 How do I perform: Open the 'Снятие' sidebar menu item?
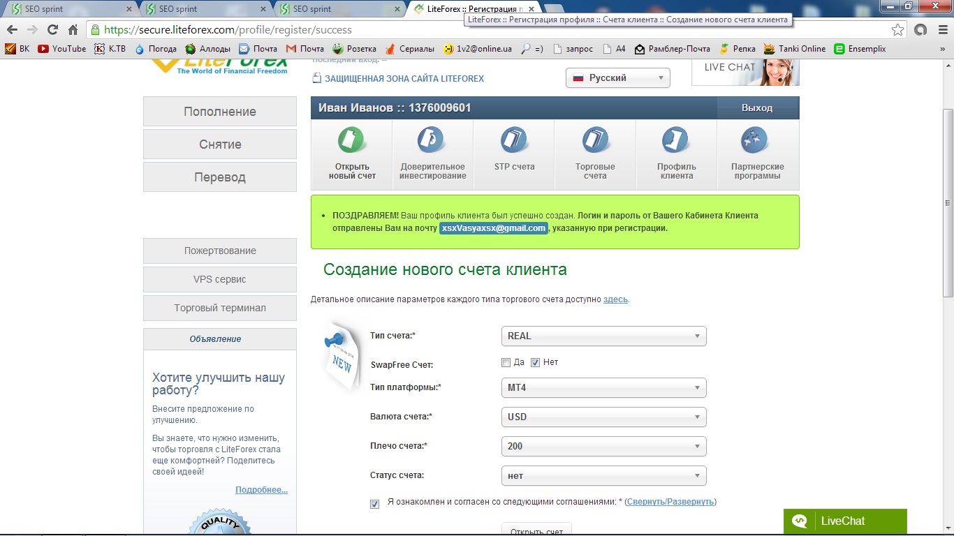click(x=220, y=144)
